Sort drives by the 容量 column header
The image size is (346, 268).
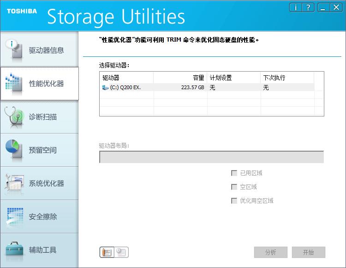(180, 78)
